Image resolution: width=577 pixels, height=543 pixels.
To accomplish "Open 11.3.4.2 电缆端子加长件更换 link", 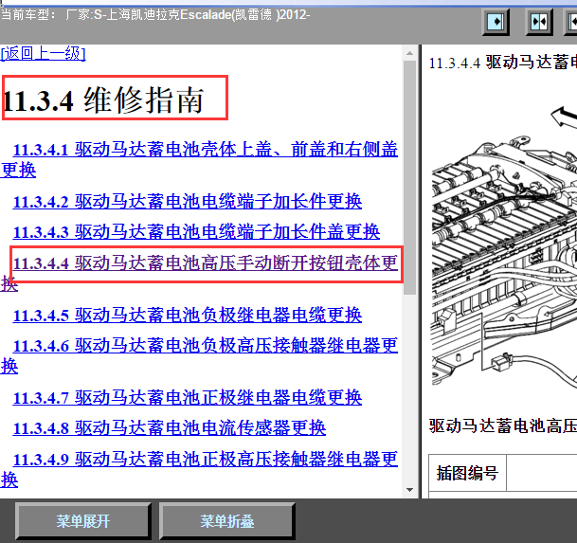I will 188,201.
